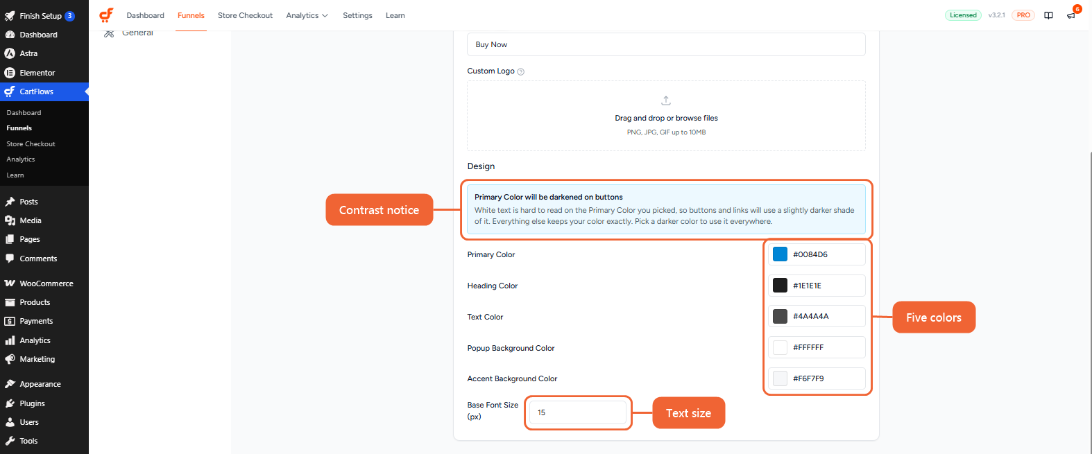Viewport: 1092px width, 454px height.
Task: Click the Pages sidebar icon
Action: pyautogui.click(x=10, y=239)
